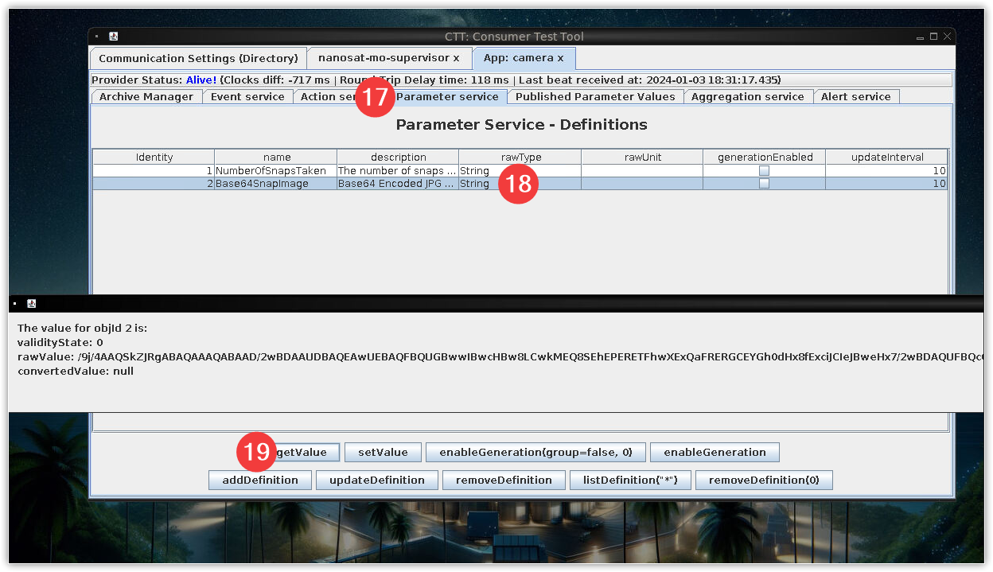Image resolution: width=993 pixels, height=572 pixels.
Task: Click the listDefinition("*") button
Action: point(630,480)
